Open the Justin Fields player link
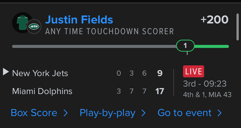This screenshot has height=128, width=241. point(79,19)
